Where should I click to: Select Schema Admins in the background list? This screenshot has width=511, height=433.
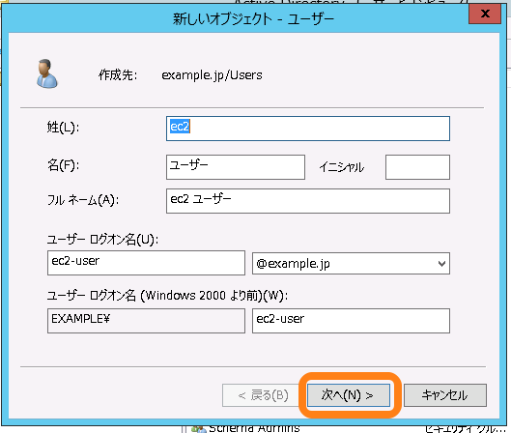pyautogui.click(x=254, y=428)
